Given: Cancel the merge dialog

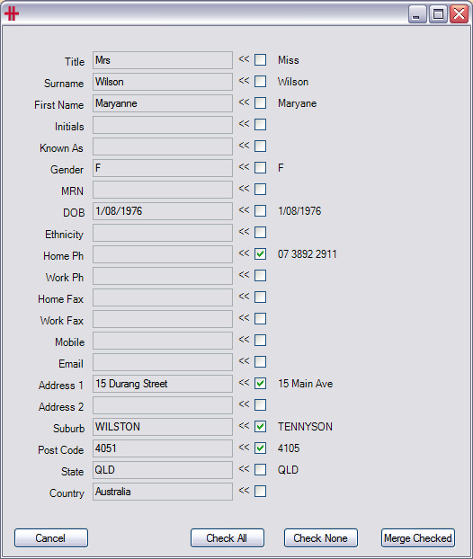Looking at the screenshot, I should coord(51,538).
